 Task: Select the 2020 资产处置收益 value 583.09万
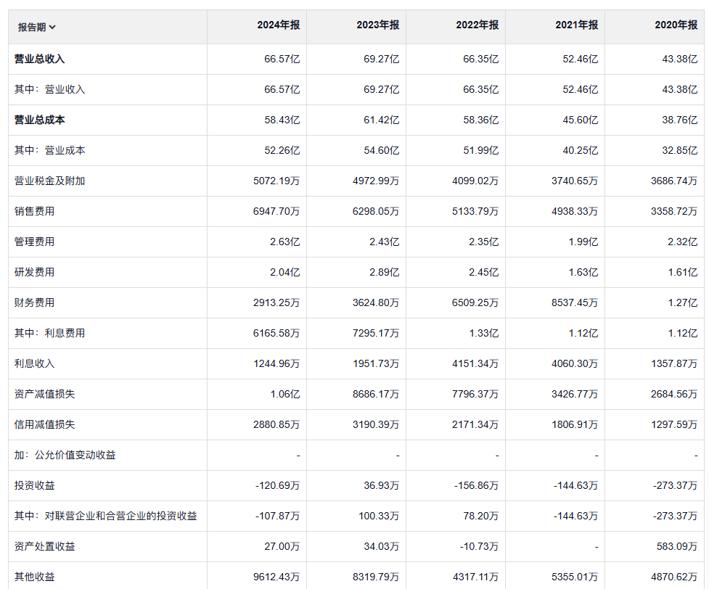[x=676, y=546]
